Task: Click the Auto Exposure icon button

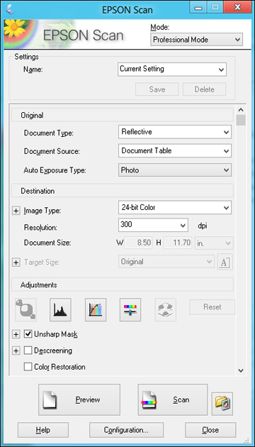Action: (x=26, y=309)
